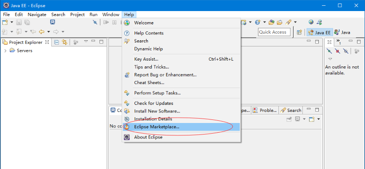Choose Report Bug or Enhancement
365x169 pixels.
(x=181, y=75)
